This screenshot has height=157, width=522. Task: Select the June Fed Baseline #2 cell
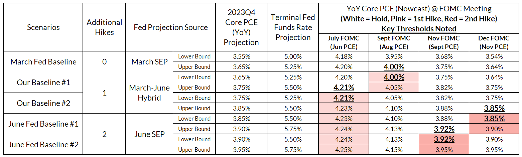[43, 144]
